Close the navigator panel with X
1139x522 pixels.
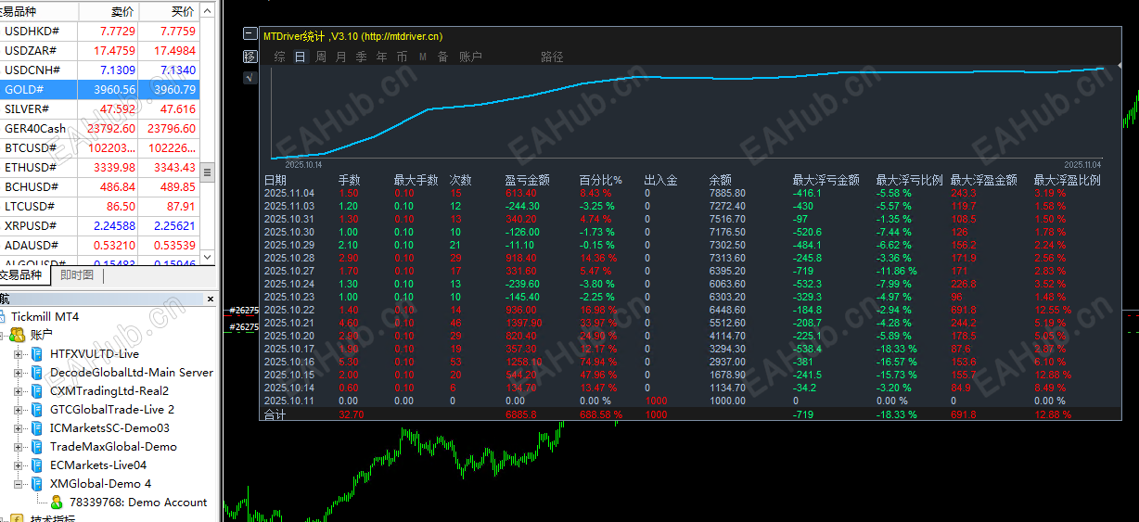(x=210, y=299)
